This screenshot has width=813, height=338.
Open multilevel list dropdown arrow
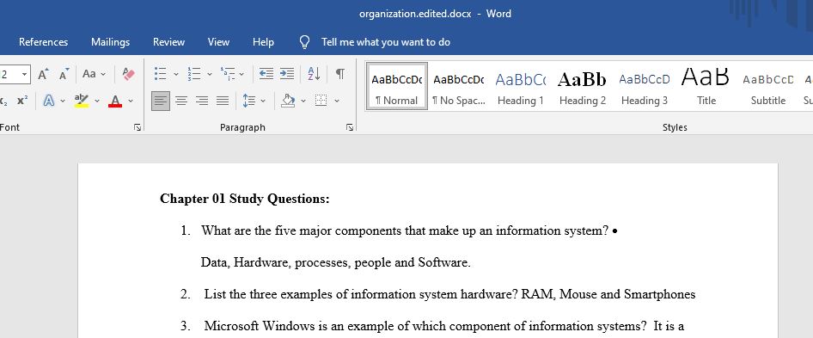point(241,74)
